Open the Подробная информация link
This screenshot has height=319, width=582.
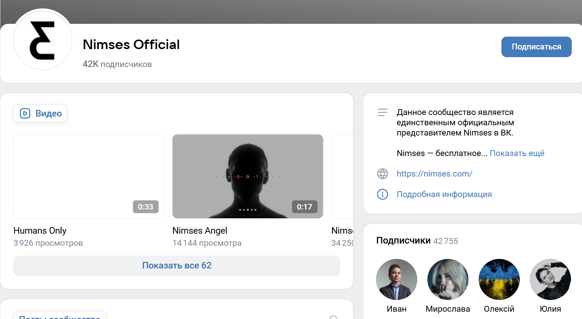(444, 194)
